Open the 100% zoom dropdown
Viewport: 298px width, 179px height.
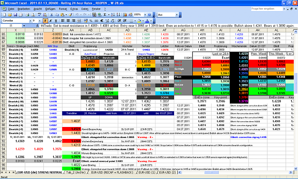coord(145,15)
